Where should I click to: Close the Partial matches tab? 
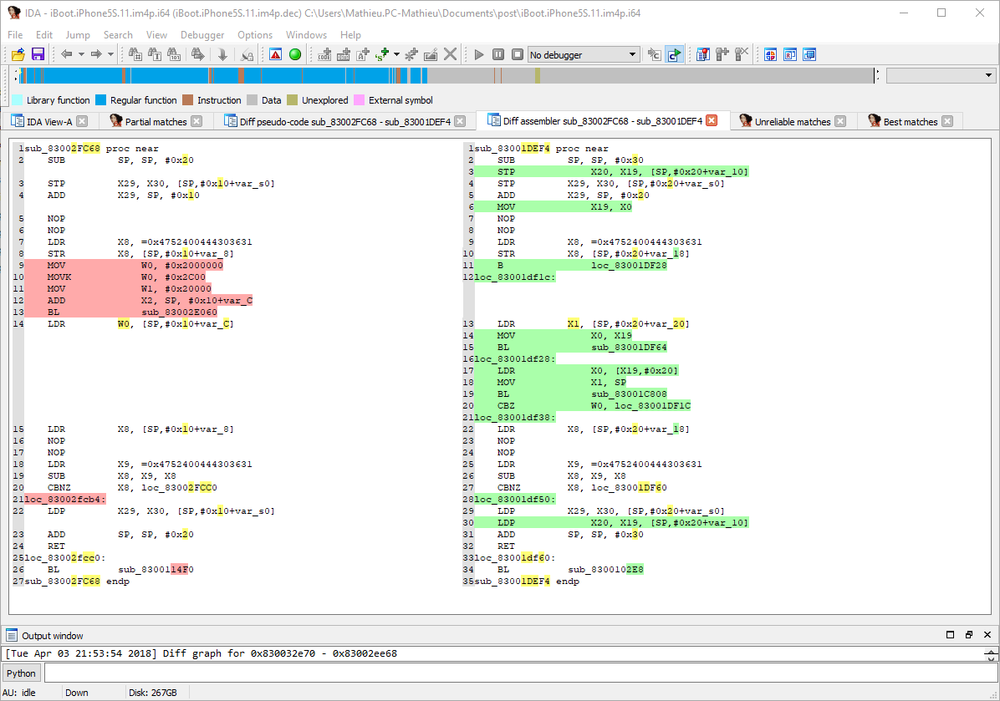coord(196,121)
